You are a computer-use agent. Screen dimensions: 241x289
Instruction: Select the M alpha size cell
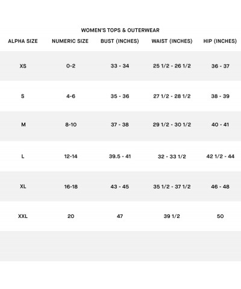[23, 125]
